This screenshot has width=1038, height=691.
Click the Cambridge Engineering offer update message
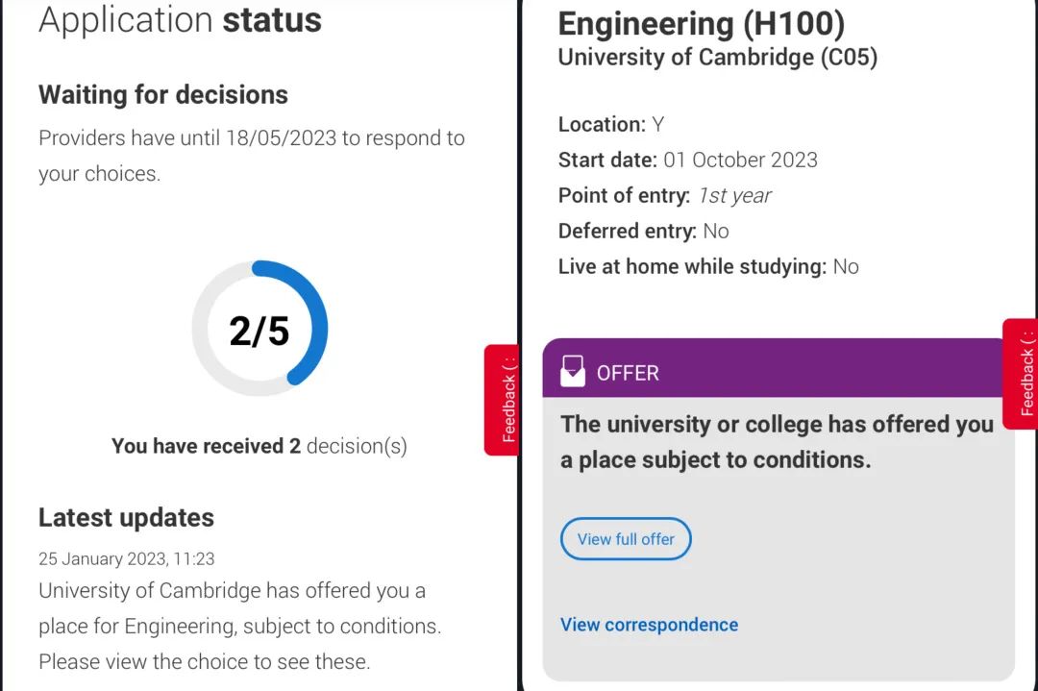point(239,627)
